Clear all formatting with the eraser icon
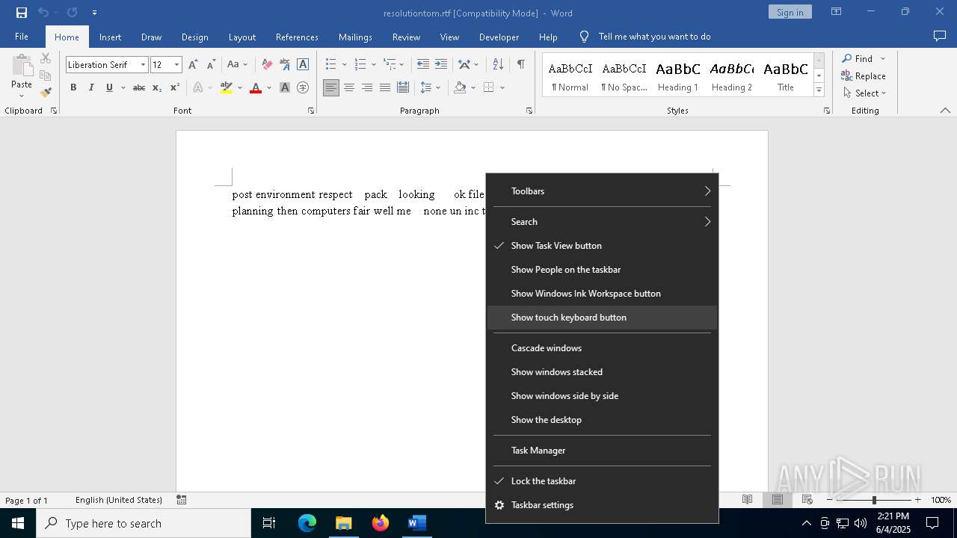Image resolution: width=957 pixels, height=538 pixels. 267,64
